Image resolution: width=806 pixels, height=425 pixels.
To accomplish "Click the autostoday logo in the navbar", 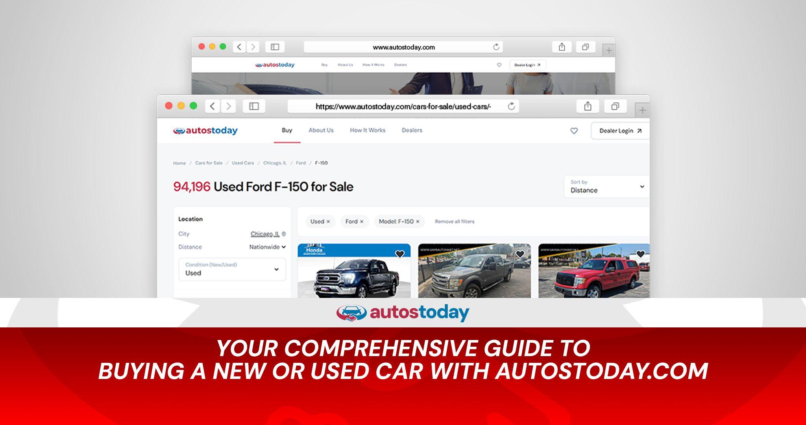I will point(204,130).
